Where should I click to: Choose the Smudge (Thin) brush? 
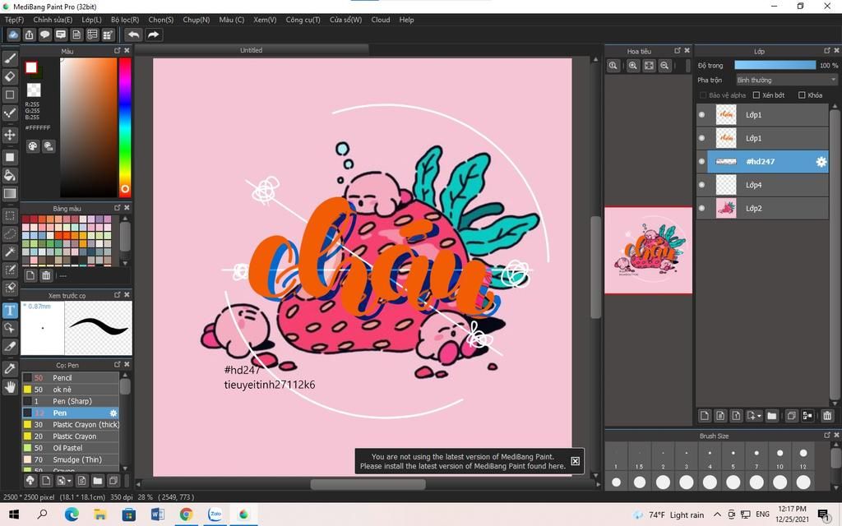tap(71, 460)
